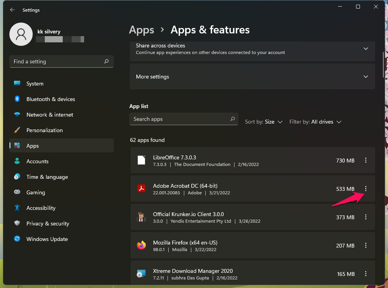Click the Personalization paintbrush icon
The width and height of the screenshot is (388, 288).
point(17,130)
